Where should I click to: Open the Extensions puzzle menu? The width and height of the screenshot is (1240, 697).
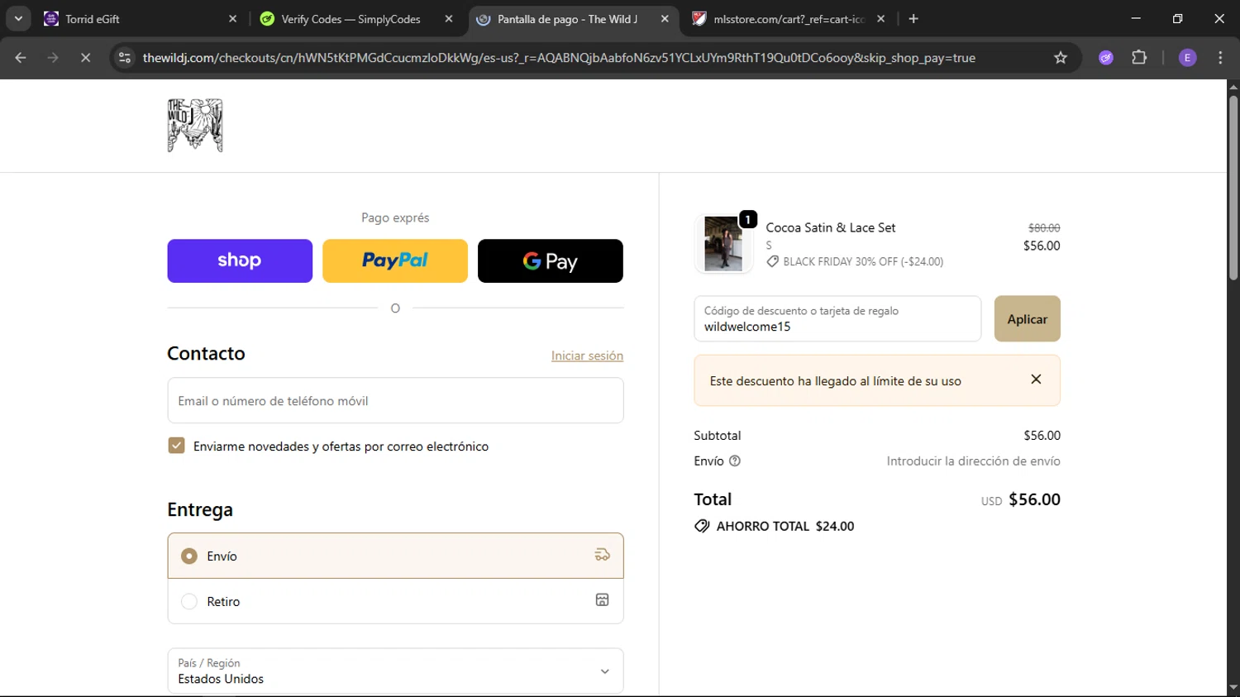click(1139, 58)
